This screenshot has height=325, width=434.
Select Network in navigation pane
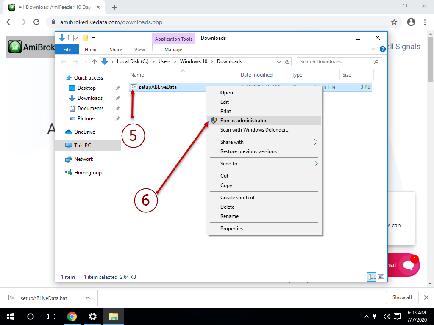pyautogui.click(x=83, y=159)
